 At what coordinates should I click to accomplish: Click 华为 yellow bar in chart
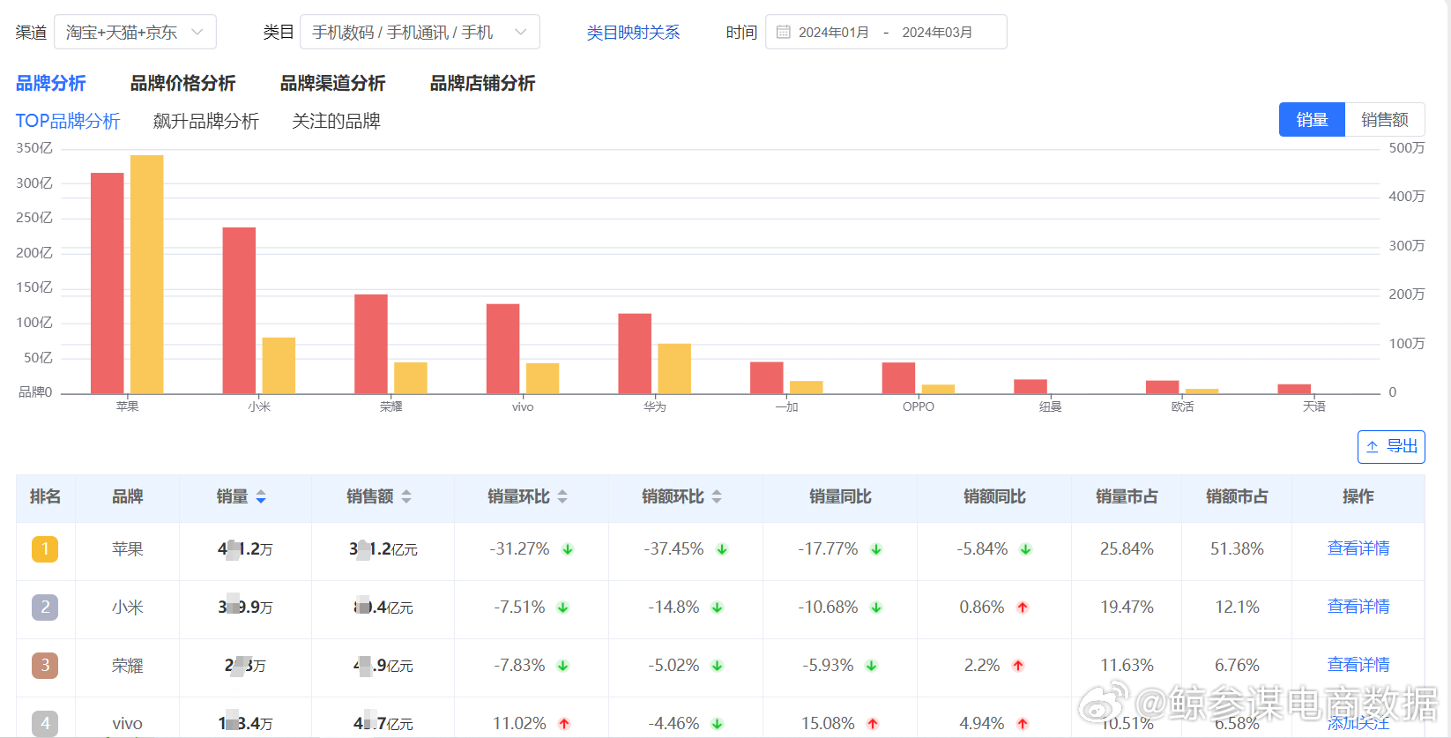point(674,369)
